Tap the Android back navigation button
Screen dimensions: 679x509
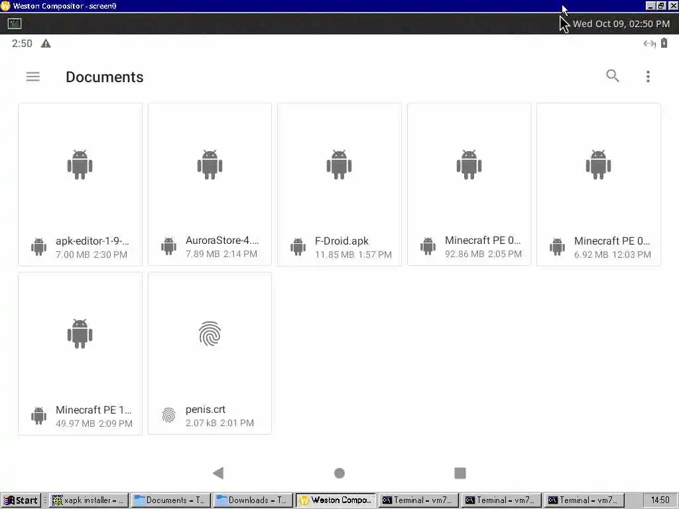coord(218,473)
